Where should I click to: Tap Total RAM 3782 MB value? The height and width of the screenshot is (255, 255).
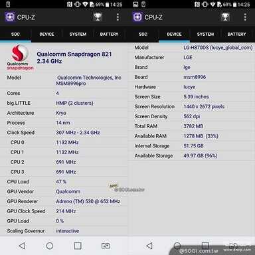coord(193,126)
